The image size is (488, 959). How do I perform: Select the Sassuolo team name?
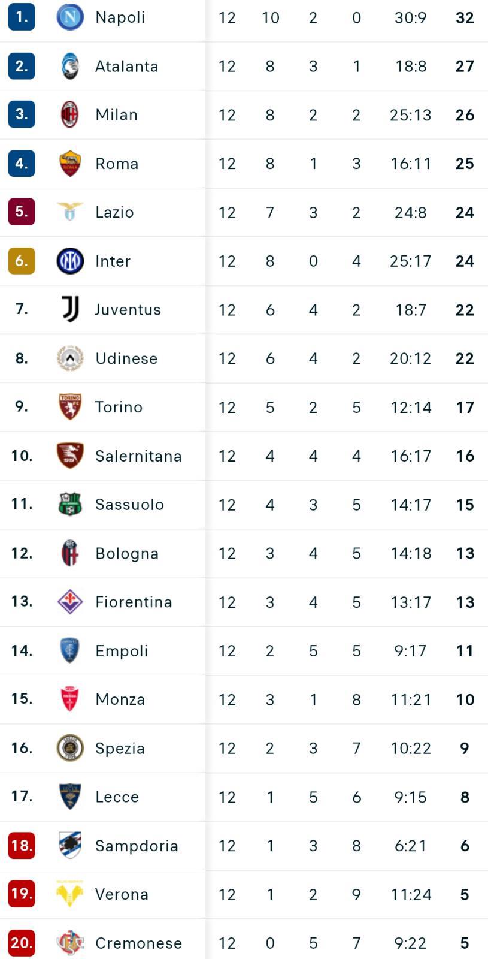click(129, 505)
